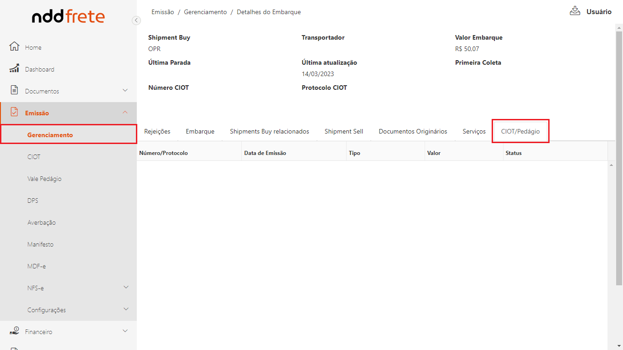Click the Home house icon
The height and width of the screenshot is (350, 623).
pos(14,47)
